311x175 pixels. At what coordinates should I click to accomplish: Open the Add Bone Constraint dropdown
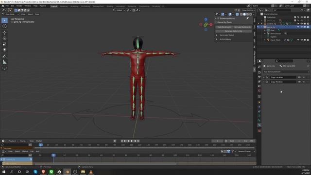tap(286, 71)
